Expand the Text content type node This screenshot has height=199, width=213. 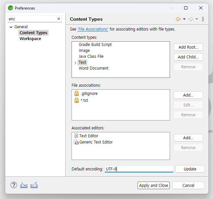(x=75, y=62)
